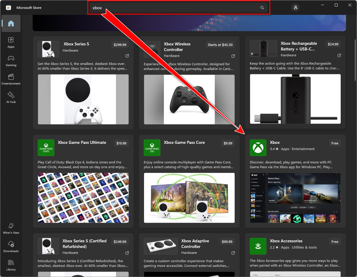
Task: Open Xbox Wireless Controller product image
Action: (189, 99)
